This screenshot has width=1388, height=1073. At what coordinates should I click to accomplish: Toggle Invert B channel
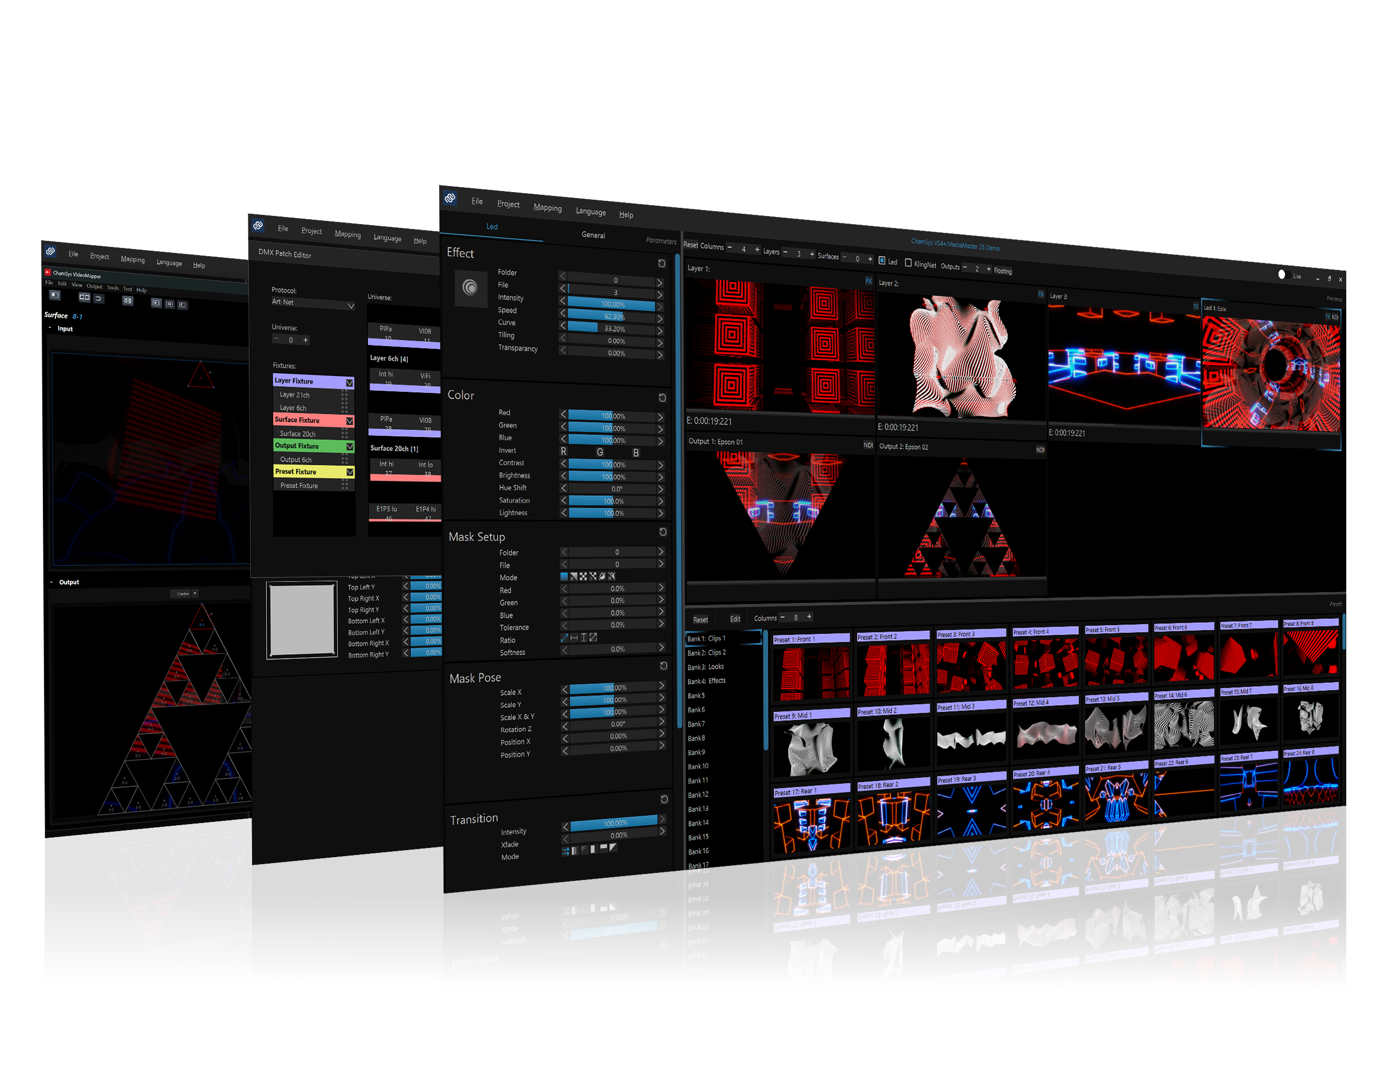tap(636, 453)
